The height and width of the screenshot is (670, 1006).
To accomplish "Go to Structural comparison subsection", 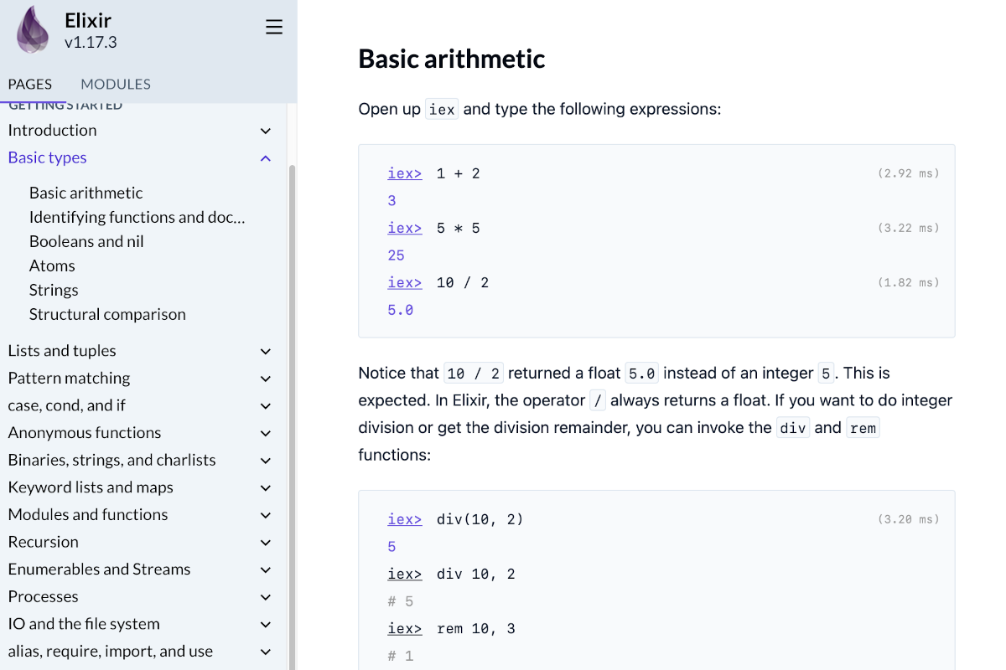I will pyautogui.click(x=107, y=314).
